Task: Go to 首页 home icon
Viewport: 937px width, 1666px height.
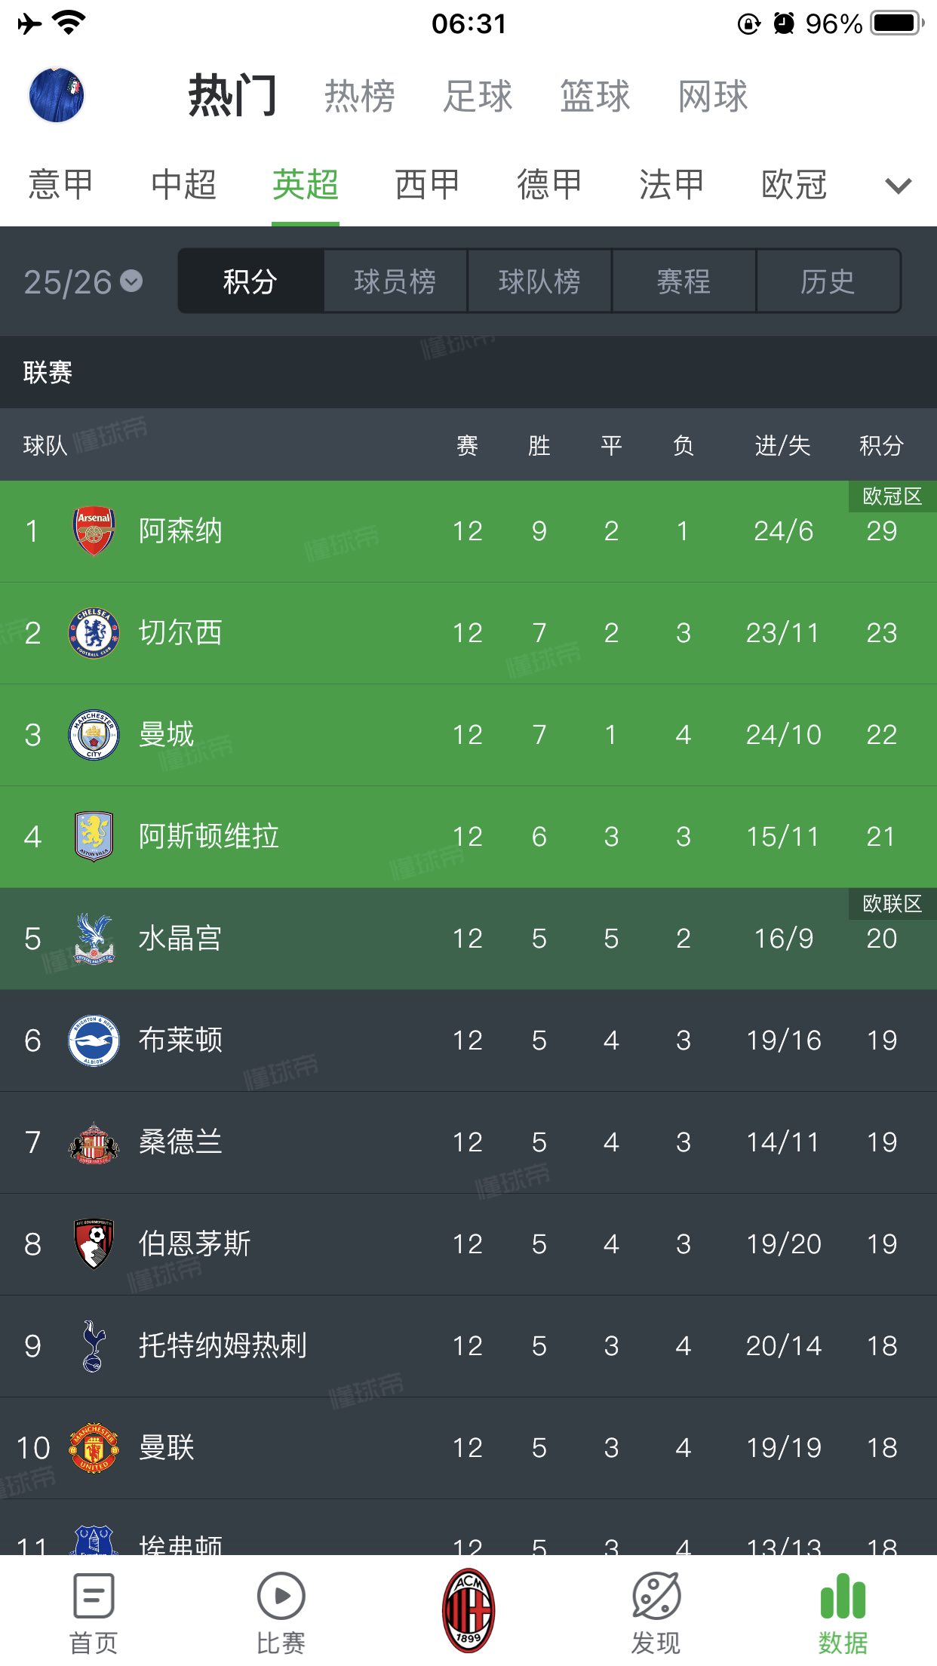Action: tap(94, 1597)
